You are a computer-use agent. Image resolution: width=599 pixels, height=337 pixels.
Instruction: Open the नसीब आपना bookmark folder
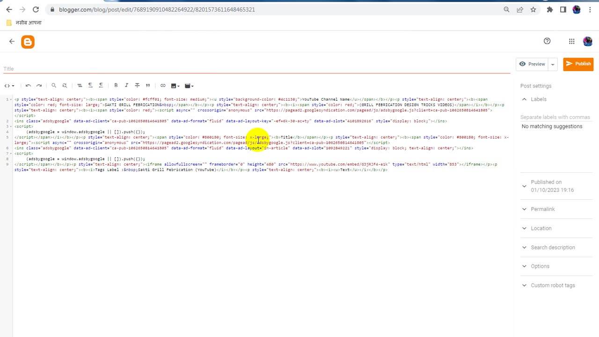tap(24, 22)
